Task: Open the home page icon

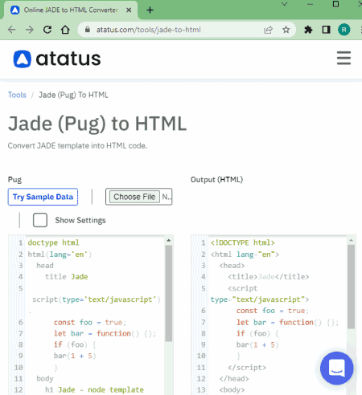Action: [65, 30]
